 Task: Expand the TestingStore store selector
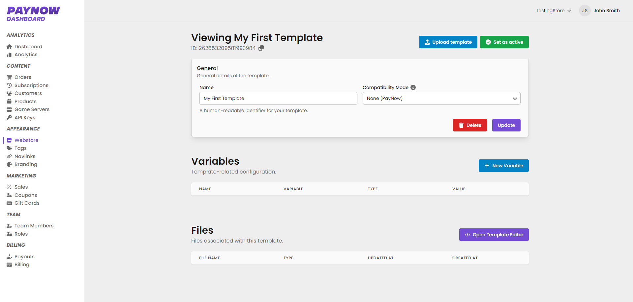[553, 11]
